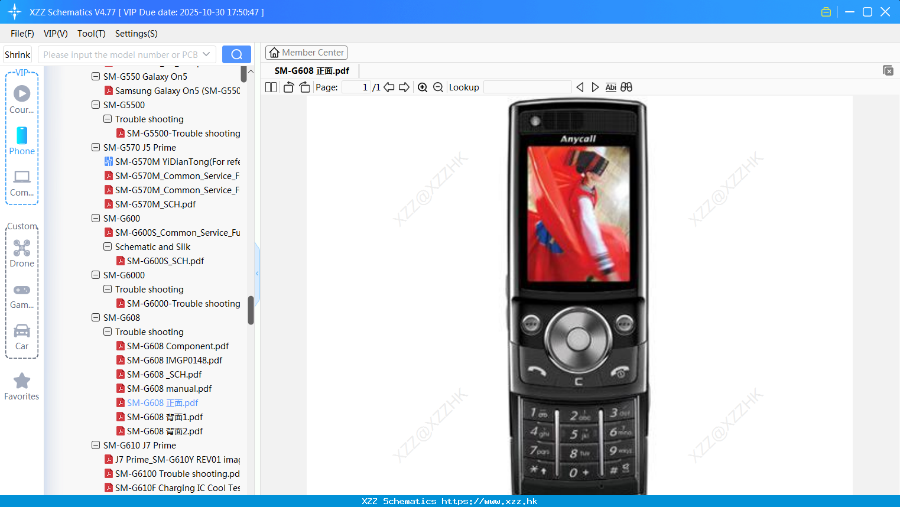Toggle whole-word match Abi icon

[611, 87]
